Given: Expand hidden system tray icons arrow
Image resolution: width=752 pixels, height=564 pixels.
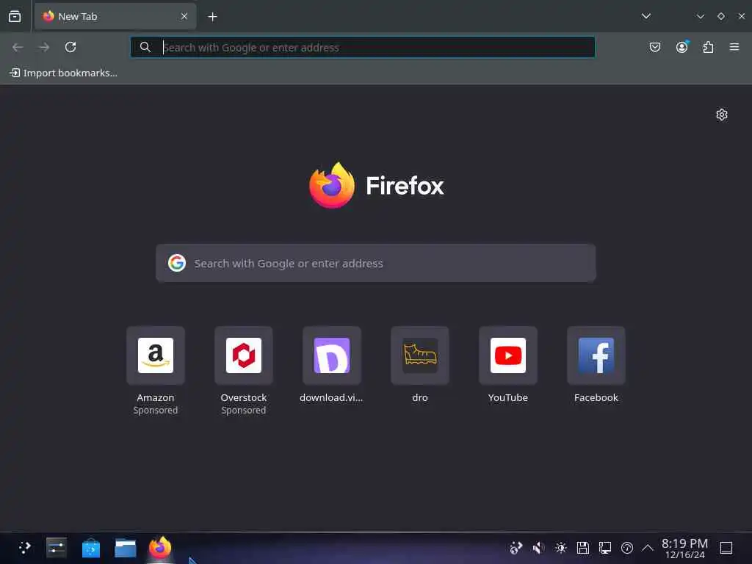Looking at the screenshot, I should coord(648,548).
